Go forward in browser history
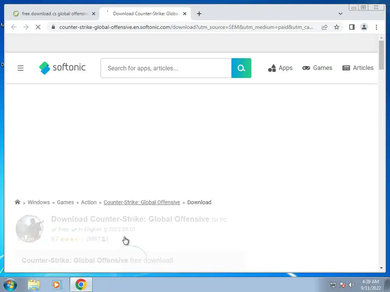Screen dimensions: 390x292 (26, 27)
